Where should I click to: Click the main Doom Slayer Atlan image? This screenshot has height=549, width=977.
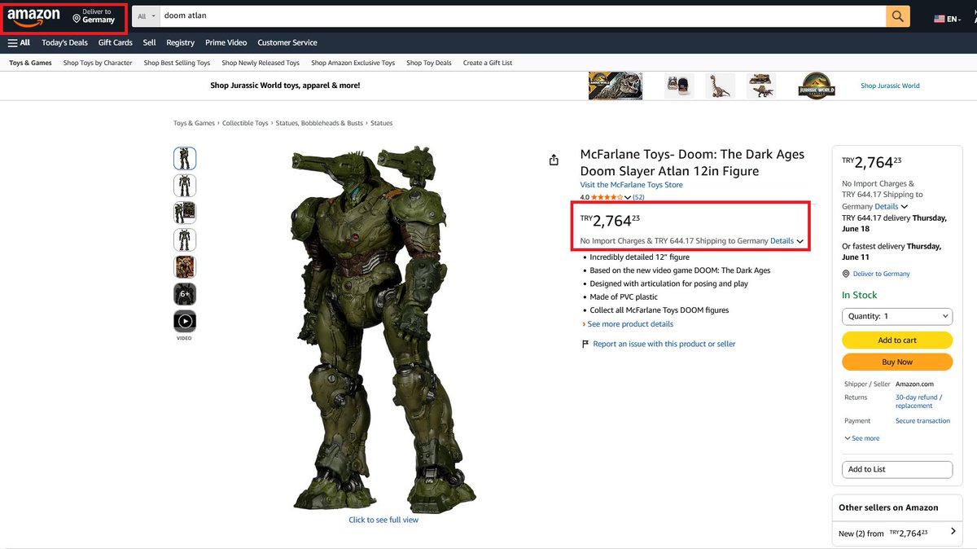[x=383, y=328]
